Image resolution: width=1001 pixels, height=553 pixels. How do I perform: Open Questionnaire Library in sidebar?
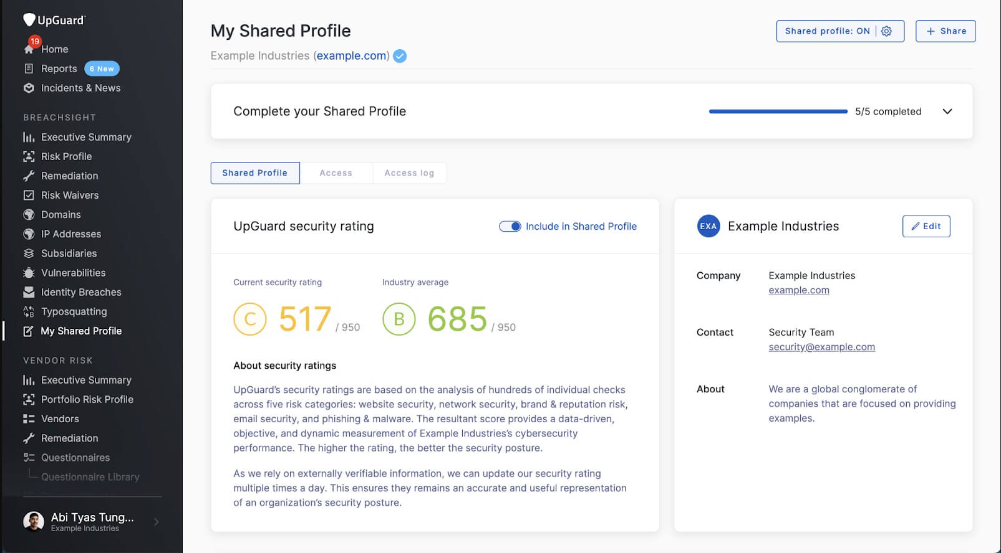click(90, 477)
